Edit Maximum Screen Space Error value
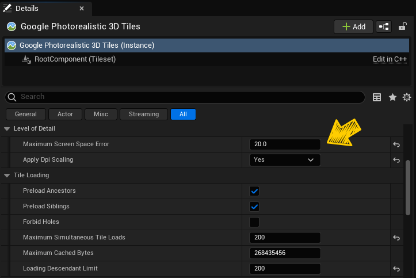Image resolution: width=416 pixels, height=278 pixels. click(x=285, y=144)
